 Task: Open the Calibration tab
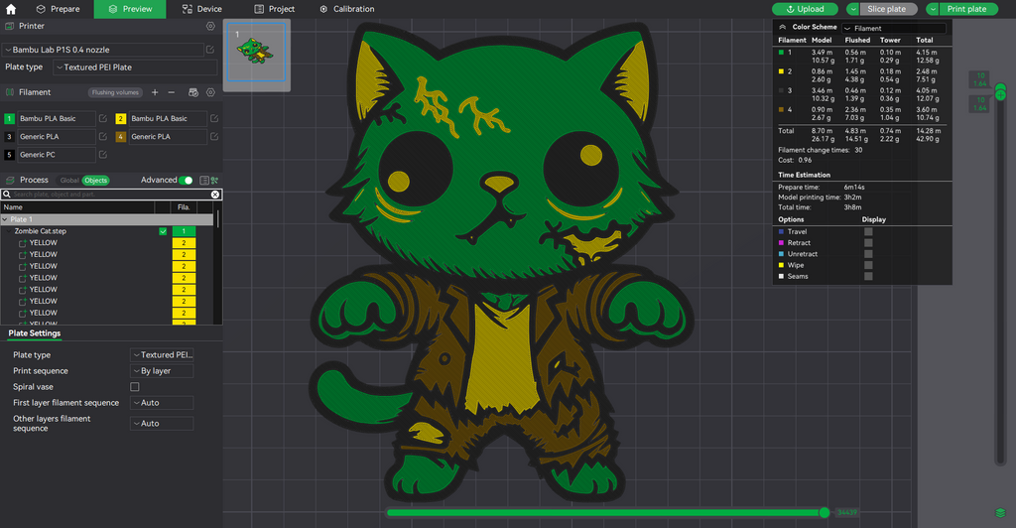[346, 9]
